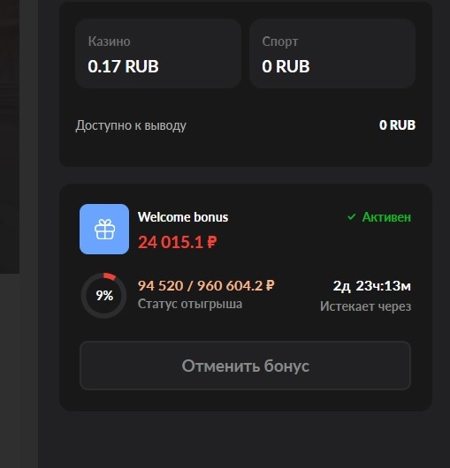
Task: Click the Истекает через label
Action: [x=366, y=306]
